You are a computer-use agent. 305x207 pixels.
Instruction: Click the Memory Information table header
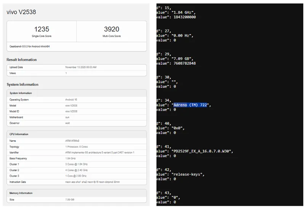tap(21, 193)
